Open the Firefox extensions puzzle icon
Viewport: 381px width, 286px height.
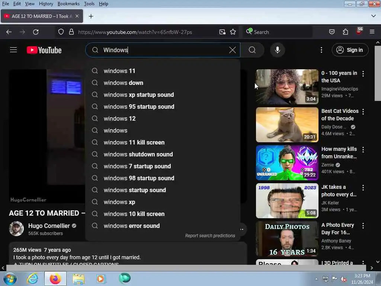point(345,32)
